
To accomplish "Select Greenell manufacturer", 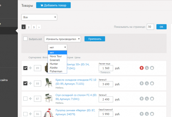I will point(57,60).
